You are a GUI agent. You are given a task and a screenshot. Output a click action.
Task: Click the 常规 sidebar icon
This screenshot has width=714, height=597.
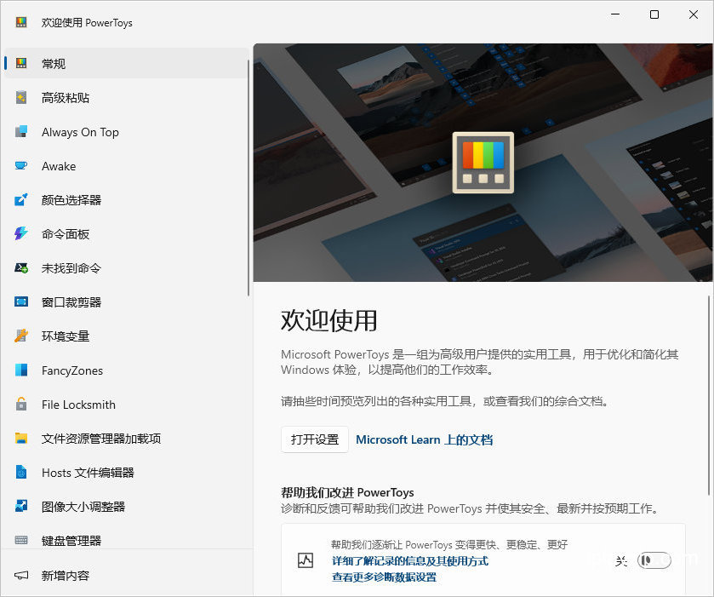coord(21,63)
